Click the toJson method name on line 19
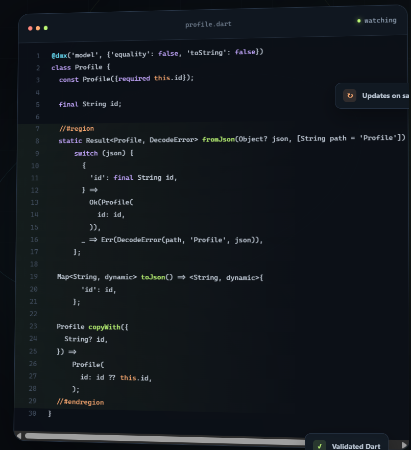 [153, 277]
